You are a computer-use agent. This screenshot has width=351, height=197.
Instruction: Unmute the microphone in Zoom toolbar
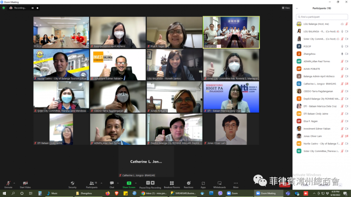coord(8,184)
